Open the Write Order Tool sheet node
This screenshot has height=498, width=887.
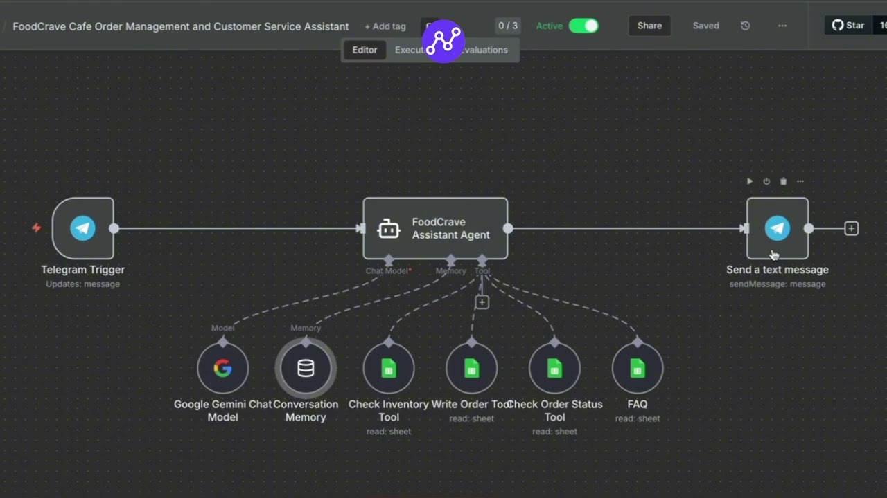472,369
